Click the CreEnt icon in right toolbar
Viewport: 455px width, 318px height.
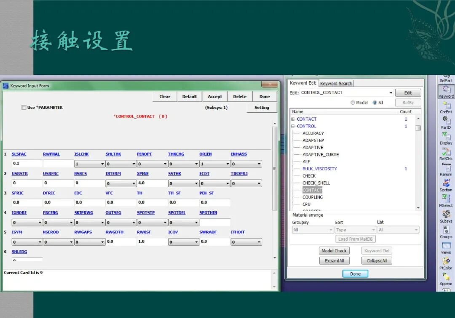(446, 107)
